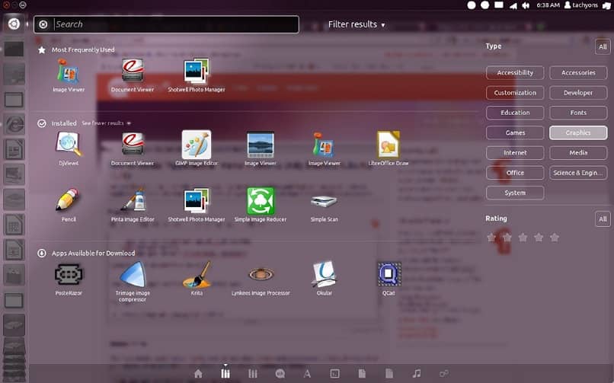Open the clock showing 6:38 AM
Screen dimensions: 614x383
click(548, 5)
